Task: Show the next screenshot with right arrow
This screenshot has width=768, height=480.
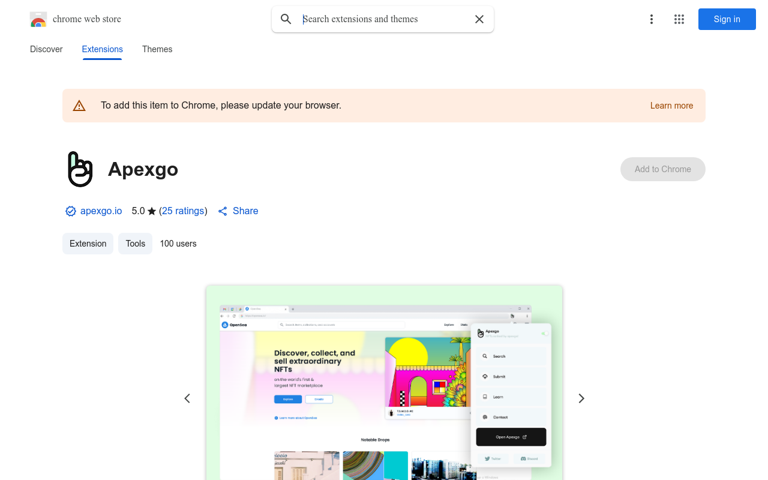Action: click(x=581, y=398)
